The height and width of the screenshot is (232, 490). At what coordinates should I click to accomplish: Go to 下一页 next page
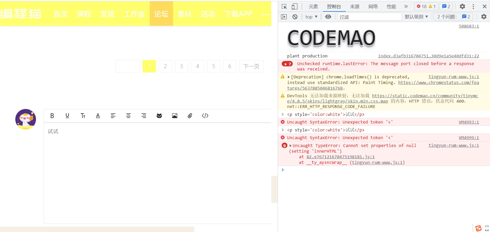tap(251, 66)
